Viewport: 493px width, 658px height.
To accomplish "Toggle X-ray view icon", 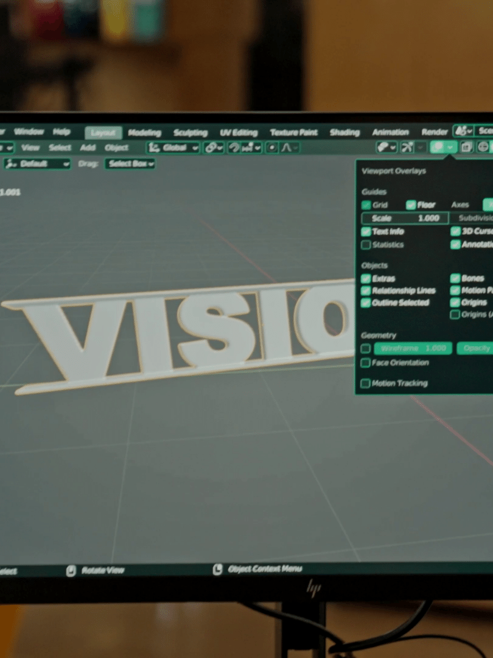I will coord(467,147).
